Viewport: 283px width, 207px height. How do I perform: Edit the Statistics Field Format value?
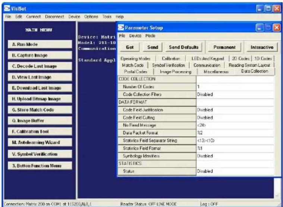(x=235, y=148)
